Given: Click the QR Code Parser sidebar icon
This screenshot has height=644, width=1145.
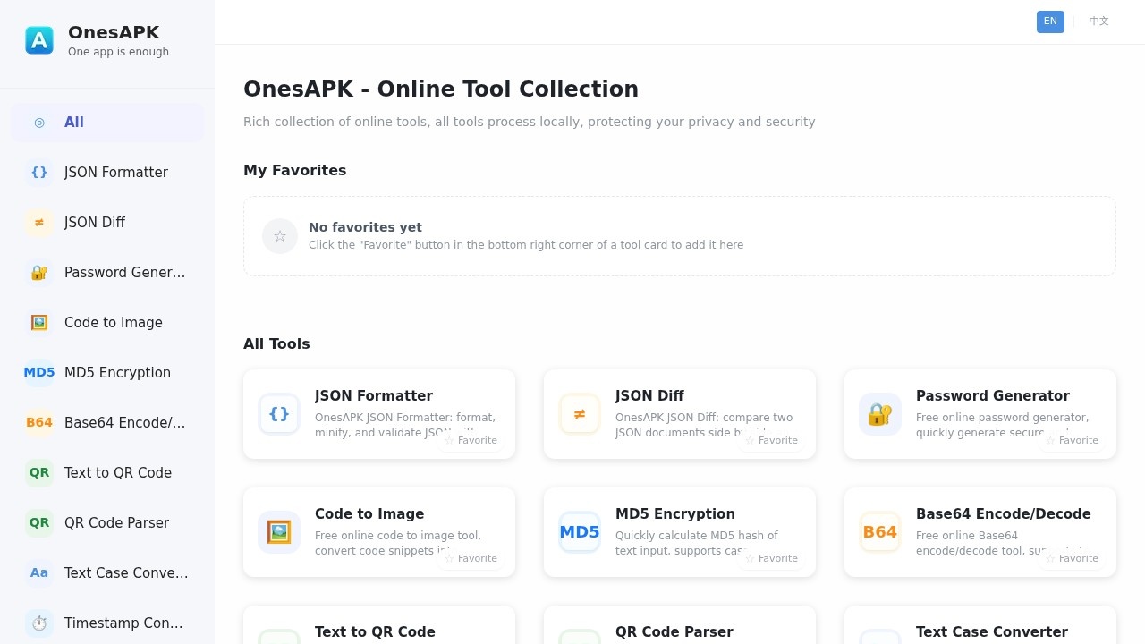Looking at the screenshot, I should (x=39, y=522).
